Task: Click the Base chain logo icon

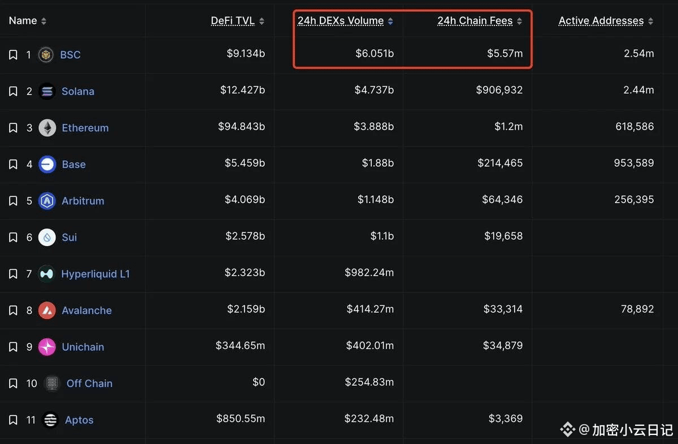Action: tap(47, 165)
